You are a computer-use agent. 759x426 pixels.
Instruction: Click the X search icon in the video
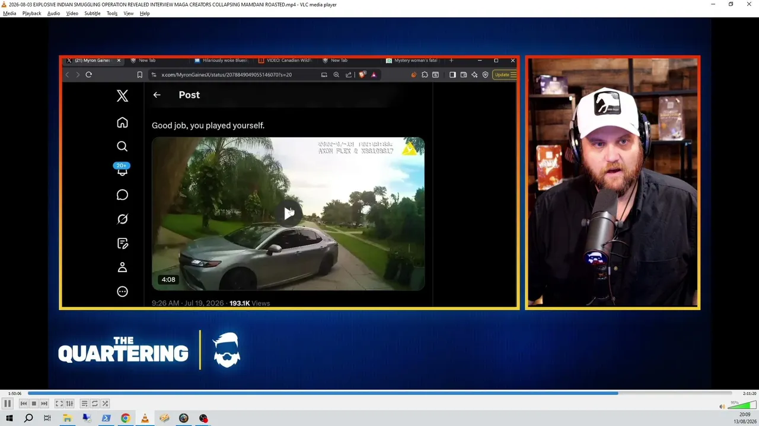tap(122, 146)
